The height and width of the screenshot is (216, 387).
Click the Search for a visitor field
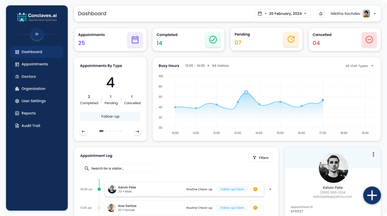[119, 168]
